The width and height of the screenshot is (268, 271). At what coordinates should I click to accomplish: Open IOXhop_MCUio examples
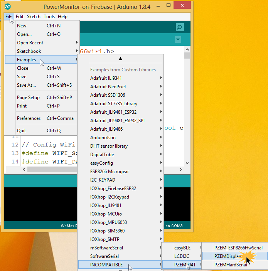coord(121,214)
